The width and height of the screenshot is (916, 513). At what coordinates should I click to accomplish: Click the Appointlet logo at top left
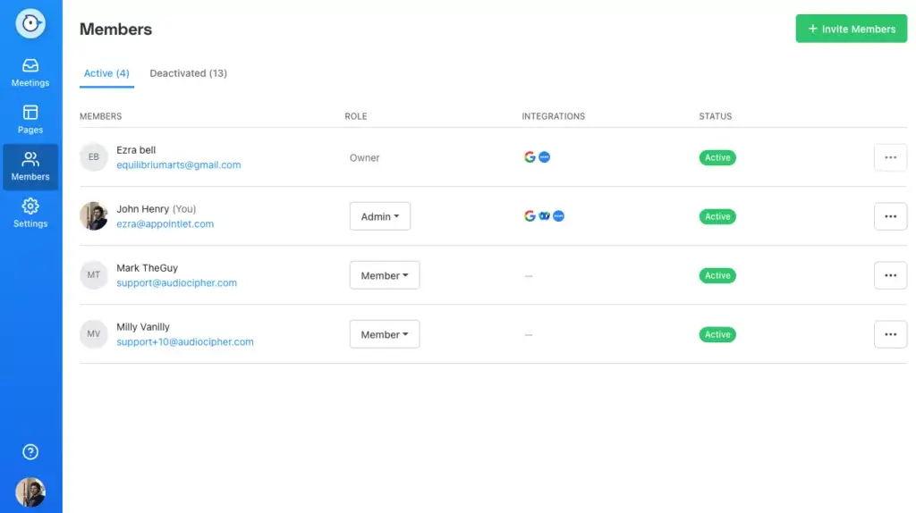(30, 23)
